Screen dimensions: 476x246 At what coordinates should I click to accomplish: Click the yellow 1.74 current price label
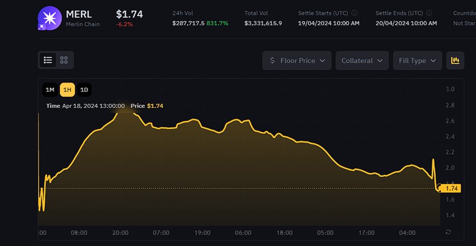click(x=452, y=188)
